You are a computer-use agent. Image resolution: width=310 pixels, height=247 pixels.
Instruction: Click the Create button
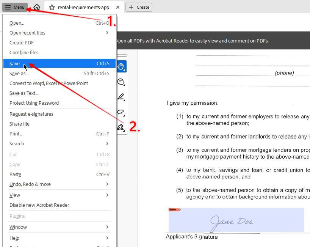[x=139, y=7]
